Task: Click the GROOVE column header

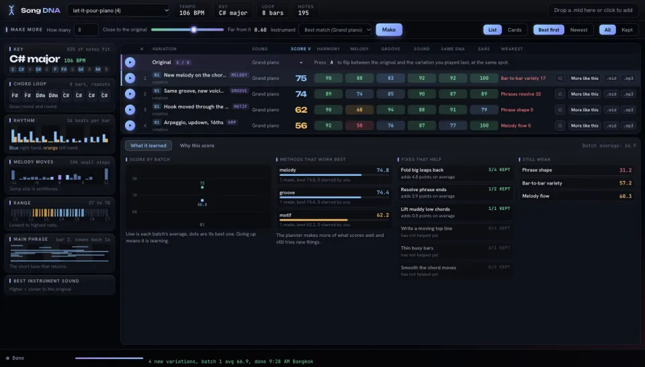Action: coord(390,49)
